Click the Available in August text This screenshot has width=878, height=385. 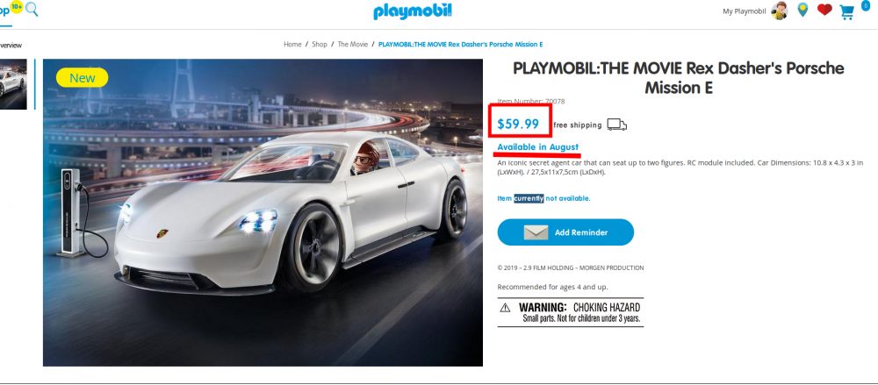(537, 146)
